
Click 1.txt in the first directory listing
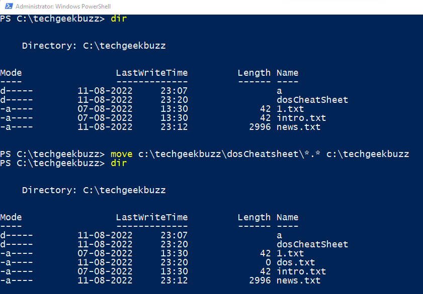(x=290, y=109)
